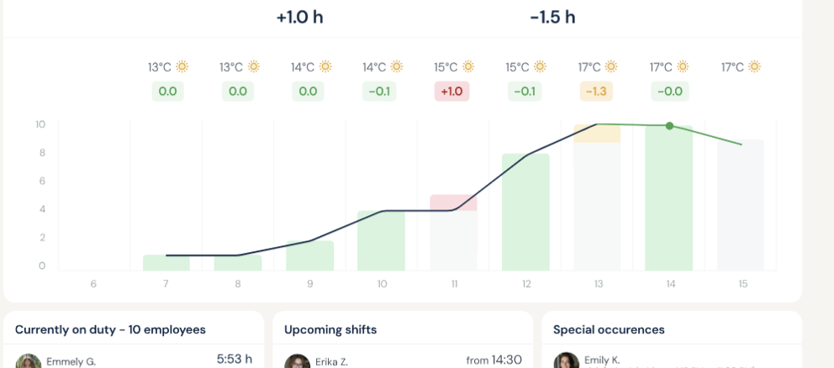Open Emmely G.'s avatar picture
The height and width of the screenshot is (368, 834).
tap(28, 361)
